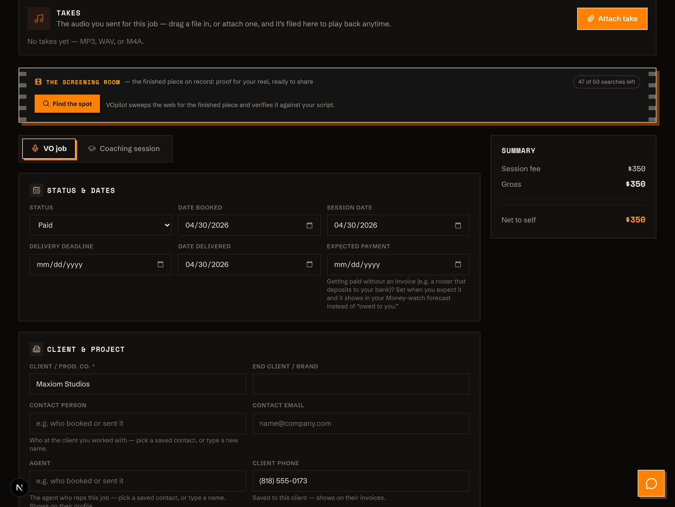The image size is (675, 507).
Task: Open the Date Delivered calendar picker
Action: tap(309, 264)
